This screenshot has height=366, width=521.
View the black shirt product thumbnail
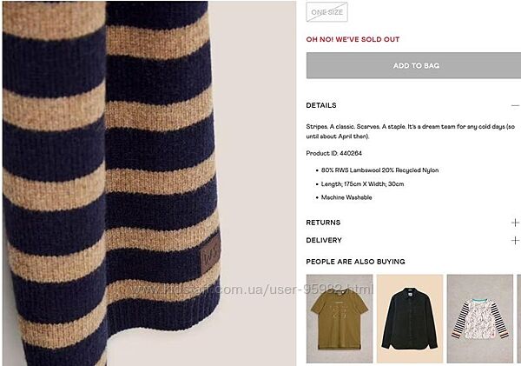pyautogui.click(x=410, y=318)
